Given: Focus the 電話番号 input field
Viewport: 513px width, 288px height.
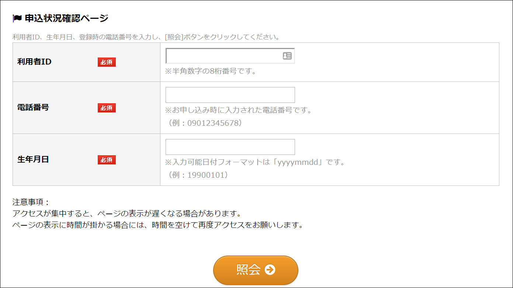Looking at the screenshot, I should [x=230, y=95].
